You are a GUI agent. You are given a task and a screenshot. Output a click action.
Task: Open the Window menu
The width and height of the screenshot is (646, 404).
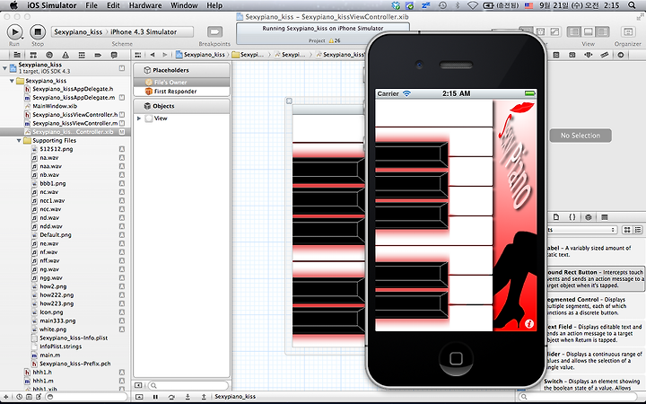(x=184, y=5)
